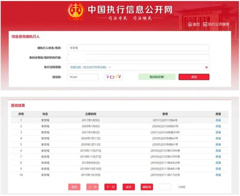This screenshot has height=196, width=240.
Task: Click the dropdown arrow after 全国法院
Action: pos(110,67)
